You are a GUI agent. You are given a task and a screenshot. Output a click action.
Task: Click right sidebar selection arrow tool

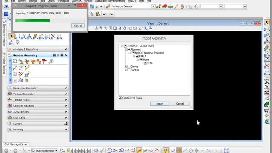tap(267, 22)
